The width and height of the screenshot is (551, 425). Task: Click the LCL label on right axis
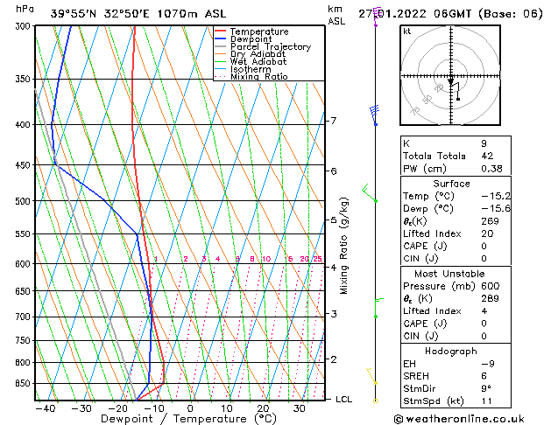tap(343, 400)
